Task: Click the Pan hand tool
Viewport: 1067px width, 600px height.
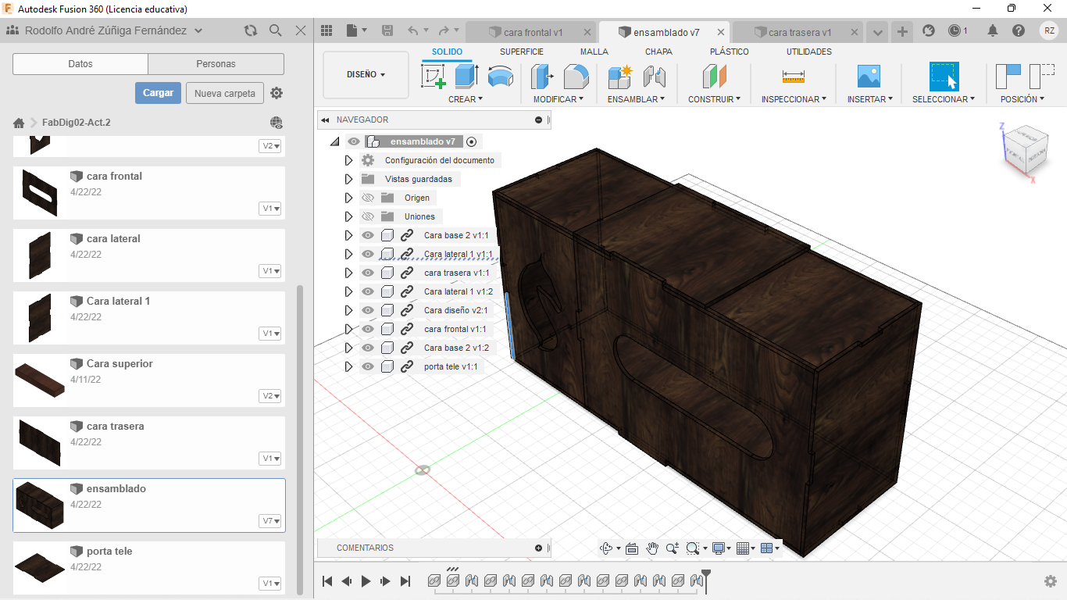Action: pos(652,548)
